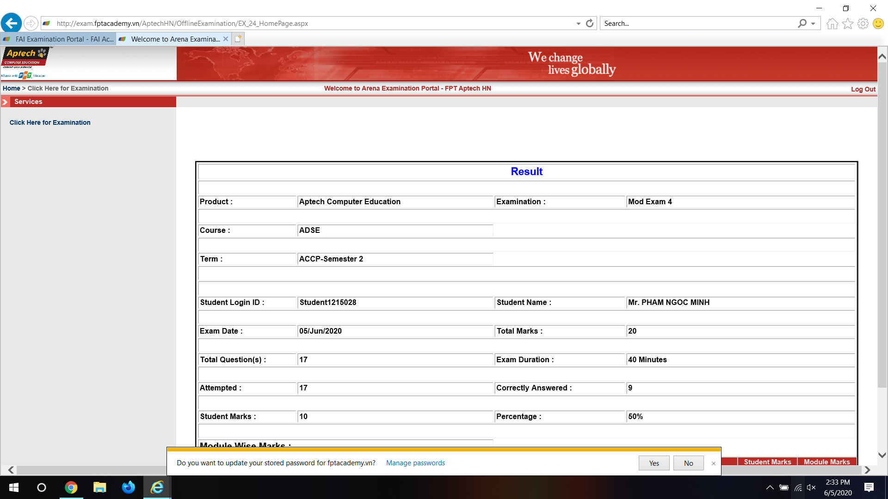Open Wi-Fi network icon
The width and height of the screenshot is (888, 499).
point(798,487)
